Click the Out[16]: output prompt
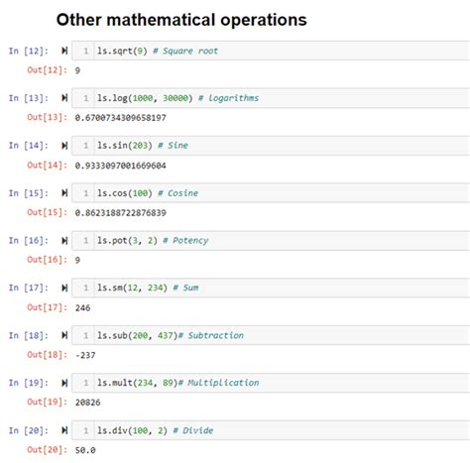The width and height of the screenshot is (470, 463). (47, 260)
